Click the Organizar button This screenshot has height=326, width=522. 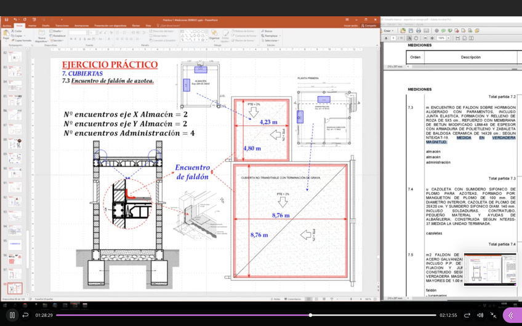(x=214, y=35)
